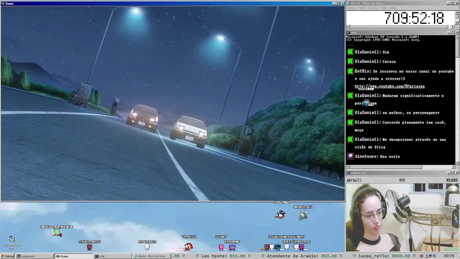The width and height of the screenshot is (460, 259).
Task: Click the R$1600 goal value in camera window
Action: click(x=452, y=180)
